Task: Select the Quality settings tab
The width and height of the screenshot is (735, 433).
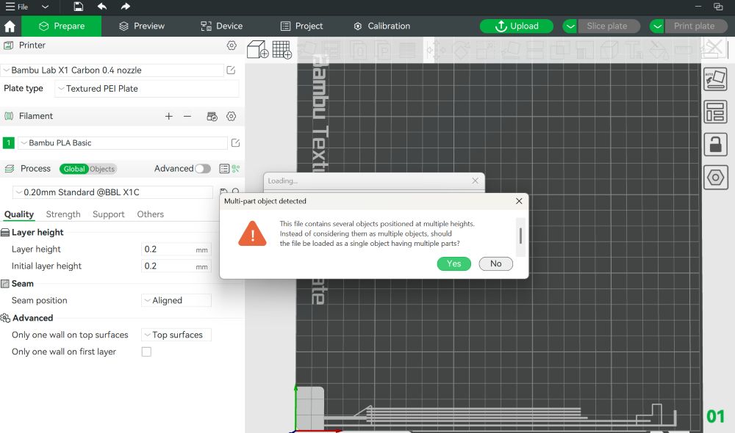Action: click(x=19, y=214)
